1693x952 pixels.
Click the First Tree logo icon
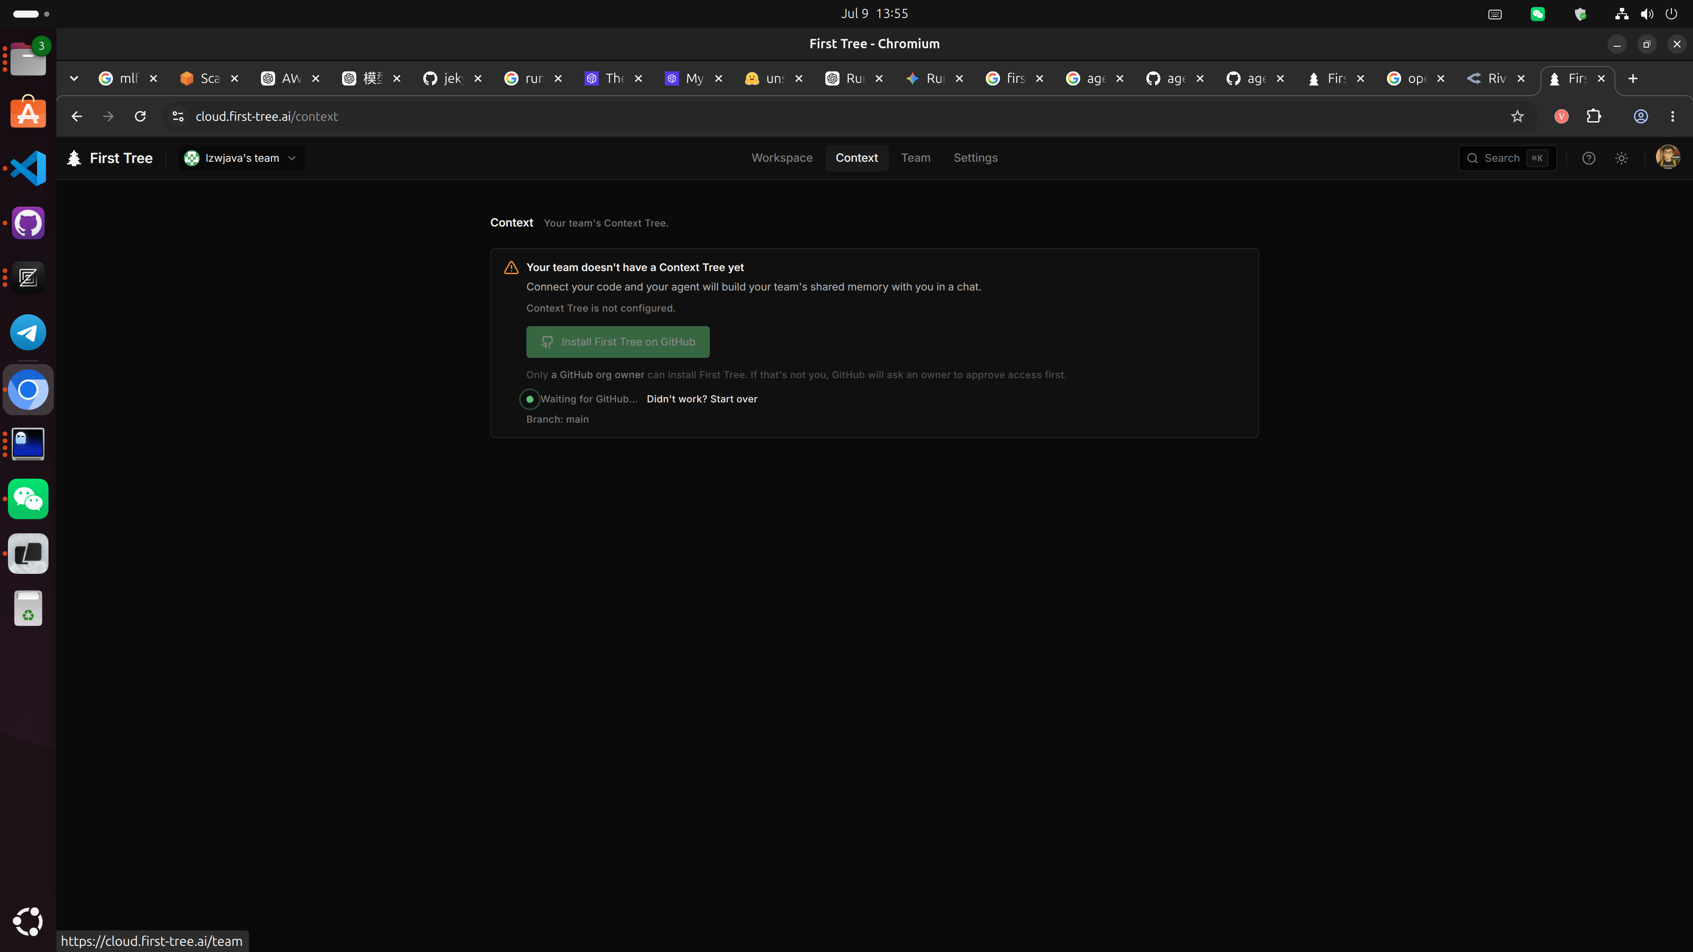coord(74,158)
